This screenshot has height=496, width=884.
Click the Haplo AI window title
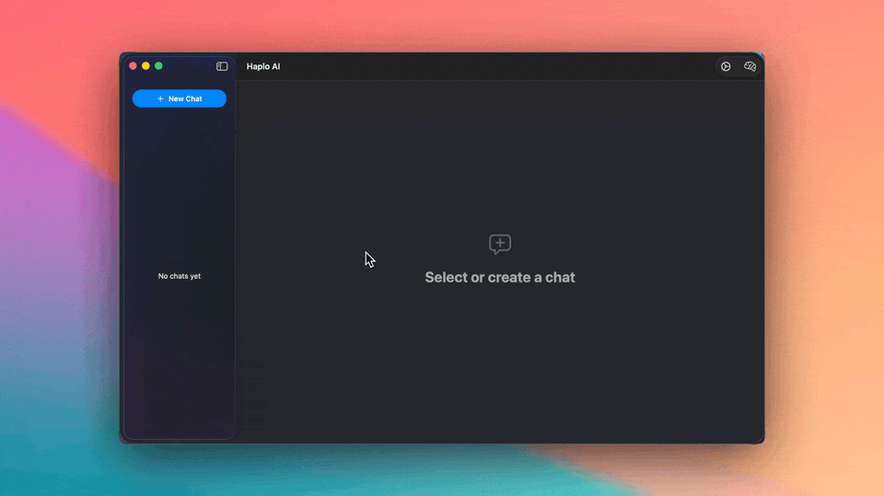pyautogui.click(x=263, y=66)
